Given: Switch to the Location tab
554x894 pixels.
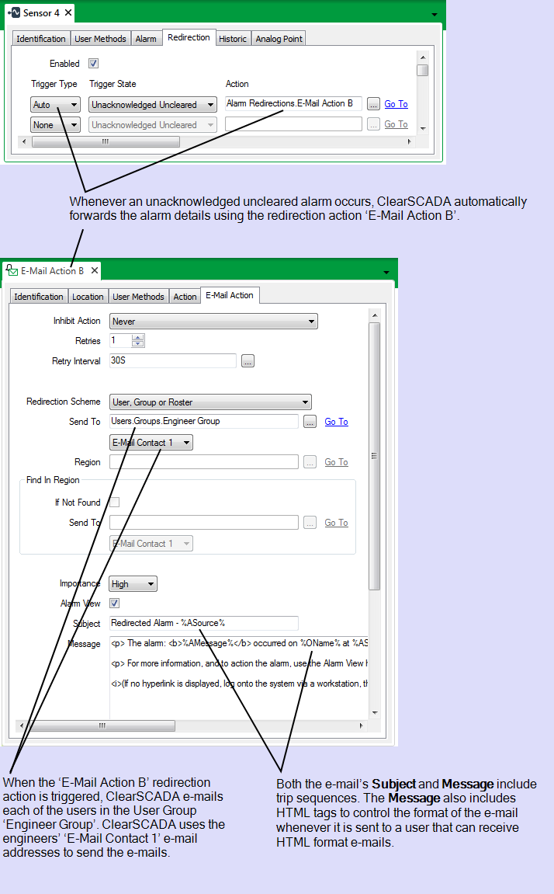Looking at the screenshot, I should click(88, 297).
